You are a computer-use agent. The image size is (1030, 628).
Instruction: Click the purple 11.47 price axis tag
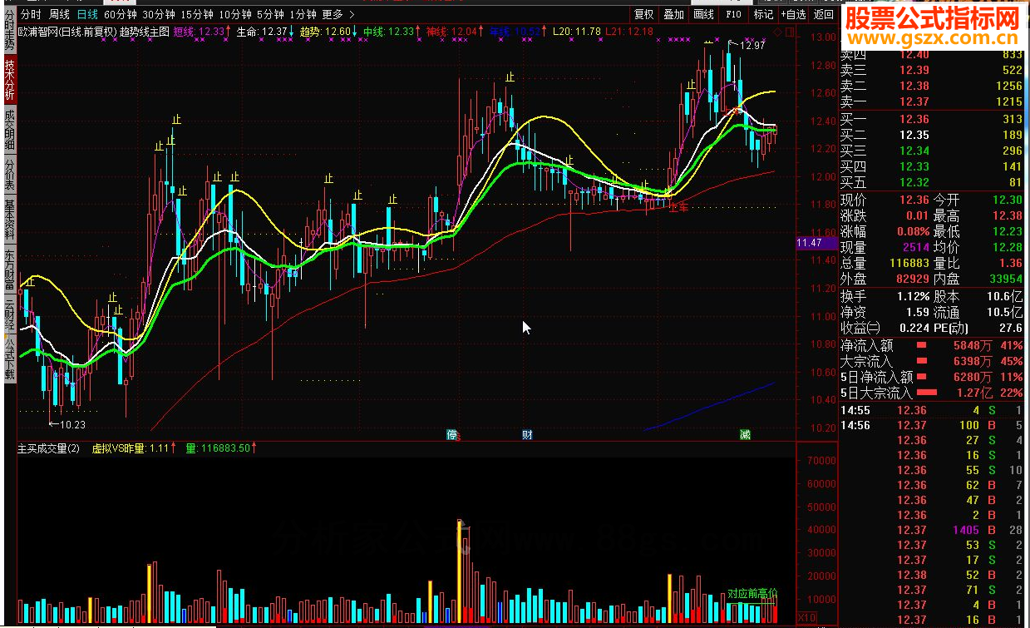coord(816,243)
